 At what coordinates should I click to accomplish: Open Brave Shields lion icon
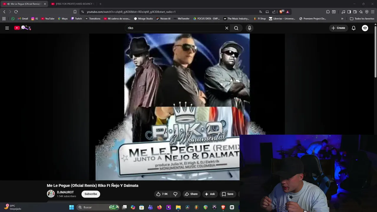coord(281,12)
